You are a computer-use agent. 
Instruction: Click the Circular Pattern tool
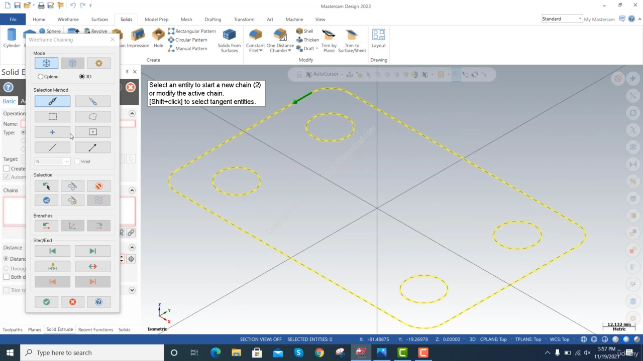pos(187,40)
